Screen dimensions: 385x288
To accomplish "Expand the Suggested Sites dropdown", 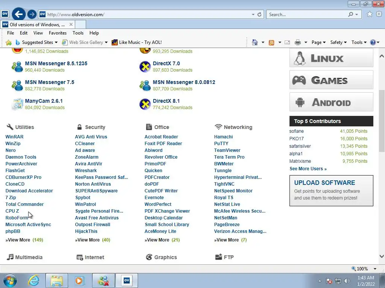I will click(x=56, y=42).
